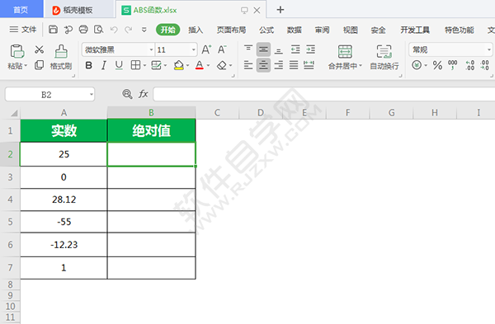This screenshot has height=324, width=495.
Task: Click the Save icon in quick toolbar
Action: click(53, 30)
